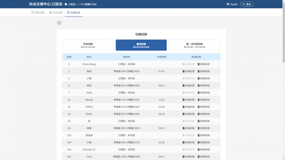Click trash icon in Chris's row
The height and width of the screenshot is (160, 285).
coord(199,157)
